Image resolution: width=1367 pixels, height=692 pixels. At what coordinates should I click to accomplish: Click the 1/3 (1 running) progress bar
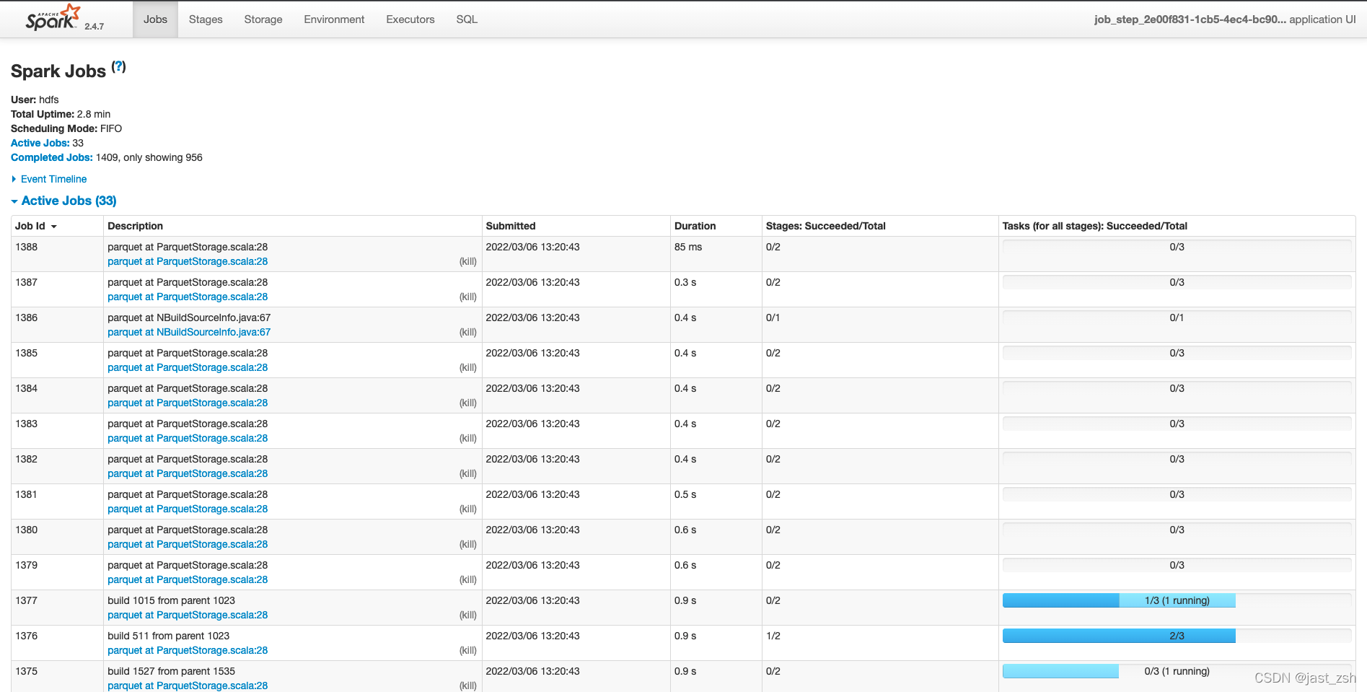click(1177, 600)
